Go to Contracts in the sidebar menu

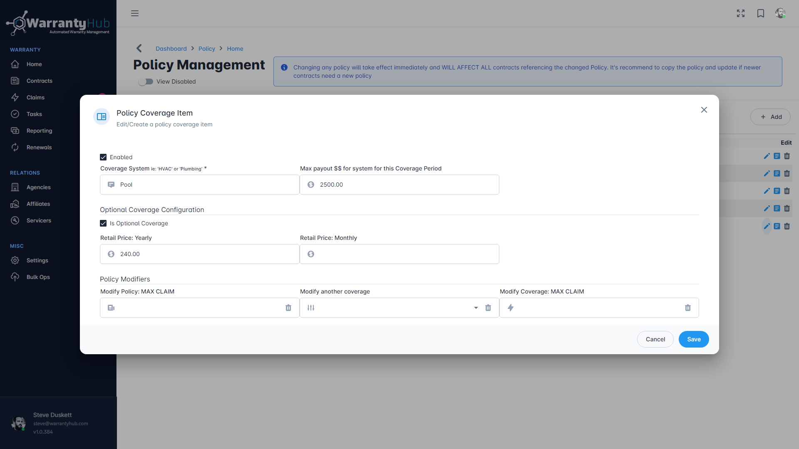[15, 81]
